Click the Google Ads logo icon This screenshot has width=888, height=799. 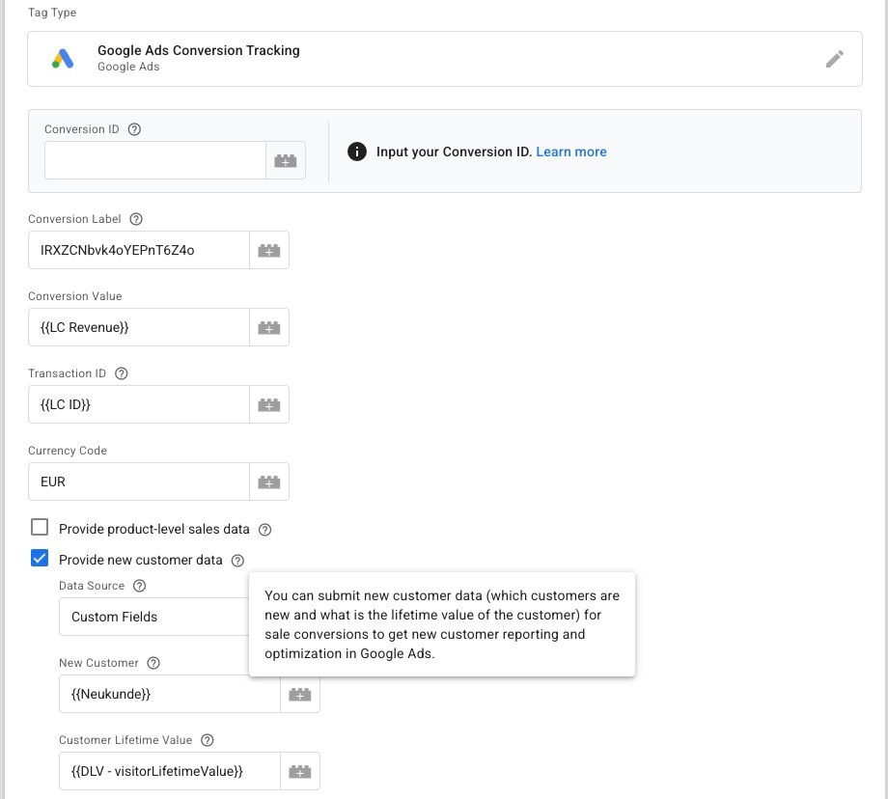point(63,59)
